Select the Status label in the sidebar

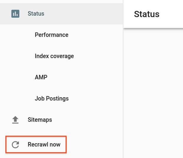coord(36,14)
